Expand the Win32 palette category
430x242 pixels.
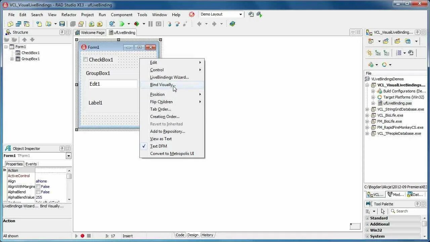pyautogui.click(x=367, y=230)
